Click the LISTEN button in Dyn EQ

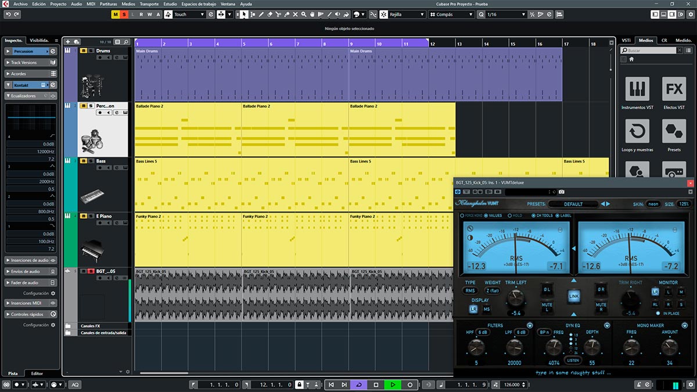[573, 360]
